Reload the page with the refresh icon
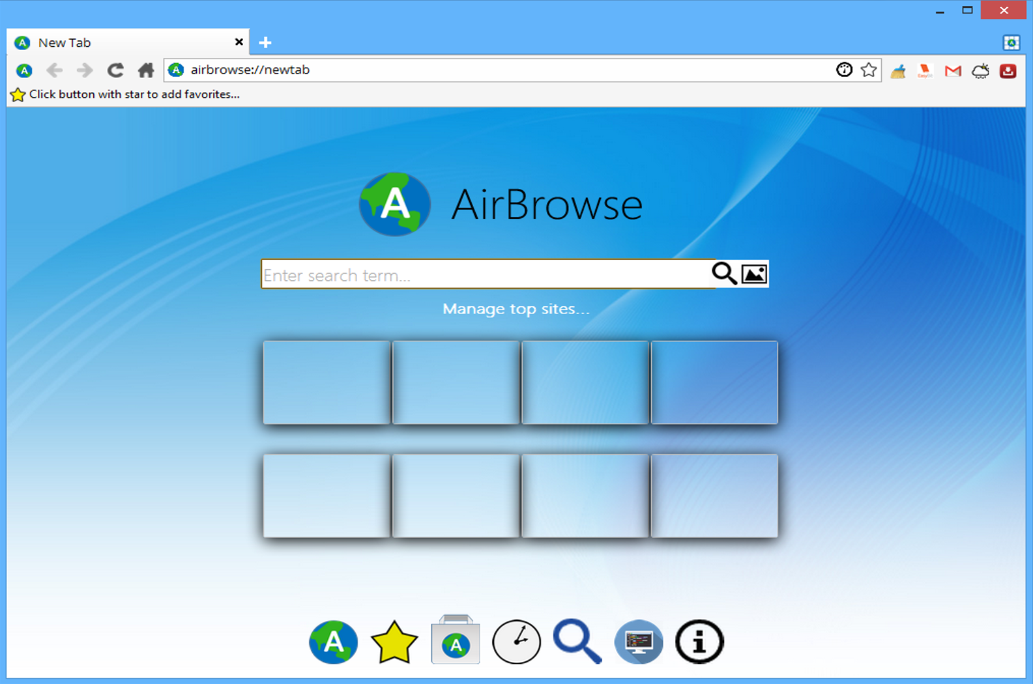The image size is (1033, 684). tap(115, 70)
